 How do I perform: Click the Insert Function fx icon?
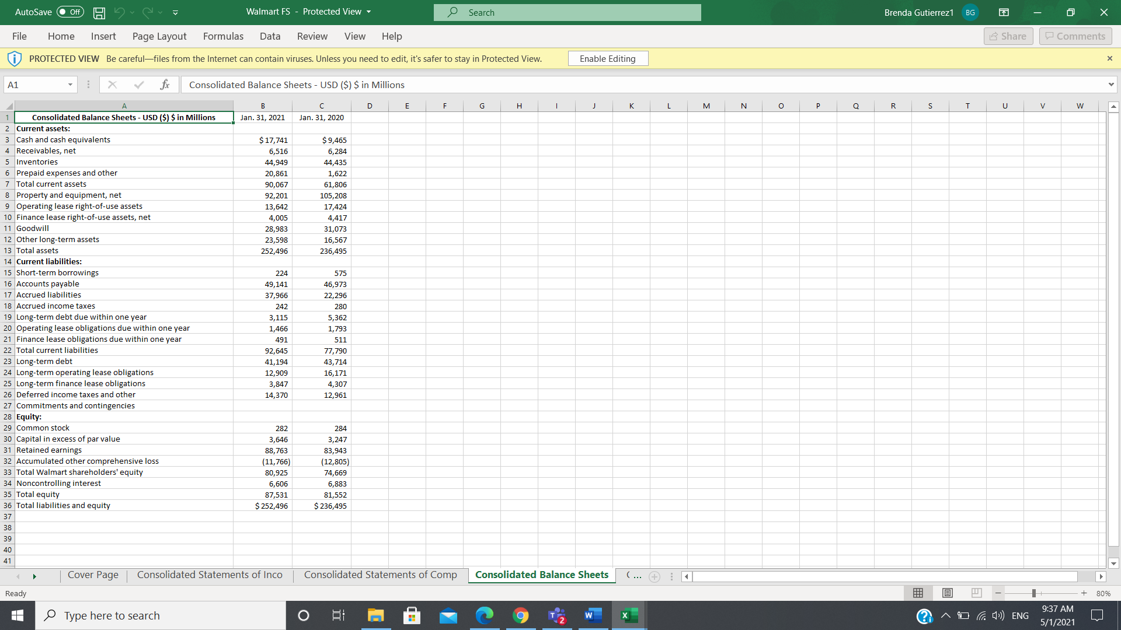(x=165, y=85)
